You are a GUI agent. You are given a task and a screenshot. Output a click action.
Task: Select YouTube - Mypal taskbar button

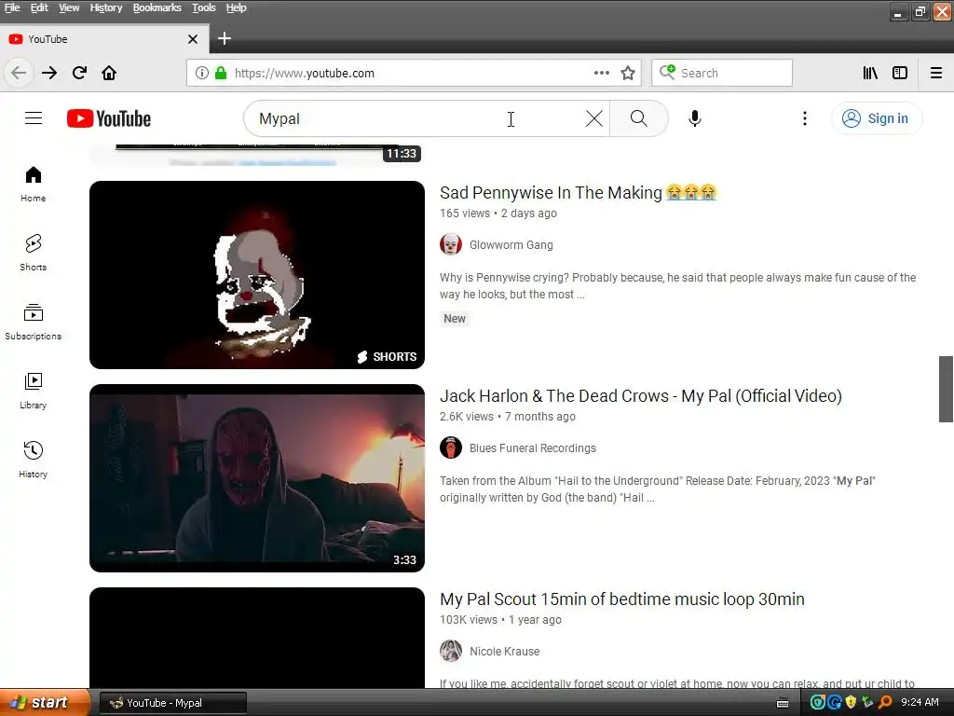tap(172, 703)
